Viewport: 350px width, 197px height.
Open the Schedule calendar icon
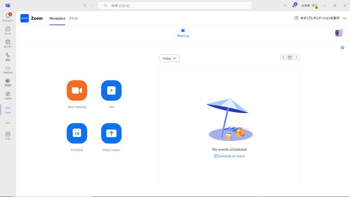tap(77, 134)
